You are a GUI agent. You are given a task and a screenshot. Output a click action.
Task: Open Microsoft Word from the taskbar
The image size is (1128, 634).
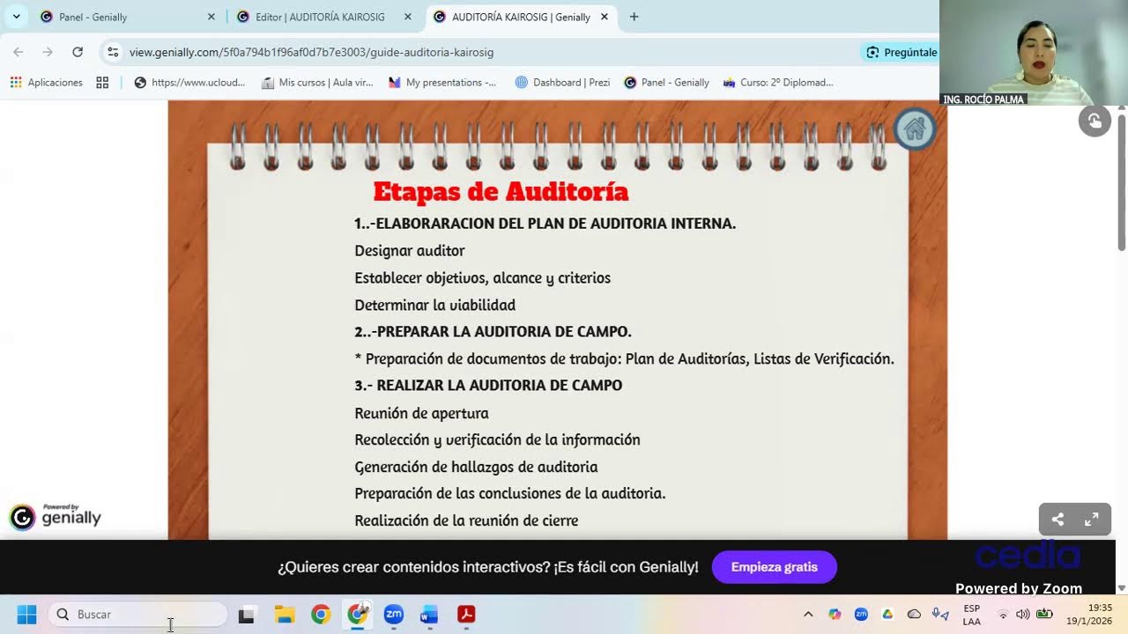[x=430, y=614]
